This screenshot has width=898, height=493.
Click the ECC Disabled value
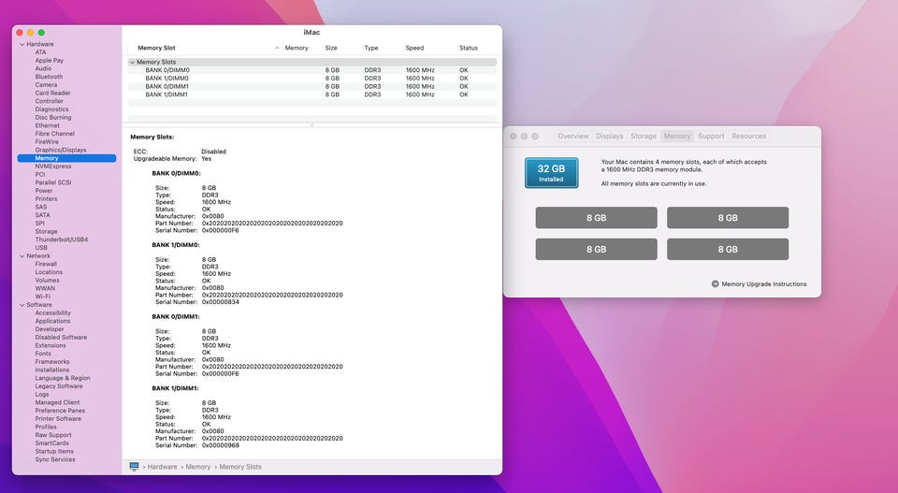pyautogui.click(x=213, y=152)
